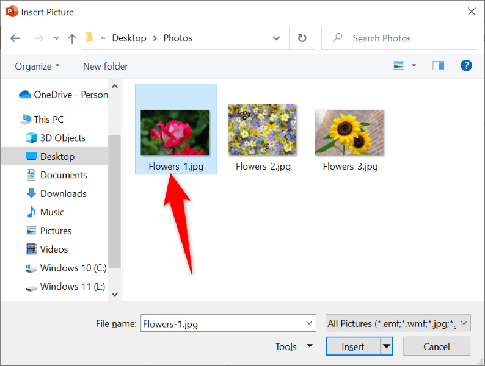Expand the Organize menu
The width and height of the screenshot is (485, 366).
tap(37, 66)
